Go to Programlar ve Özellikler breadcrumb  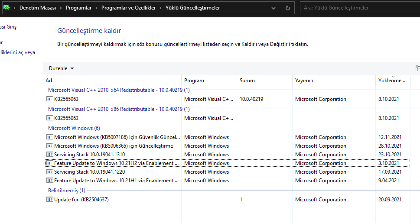[128, 8]
